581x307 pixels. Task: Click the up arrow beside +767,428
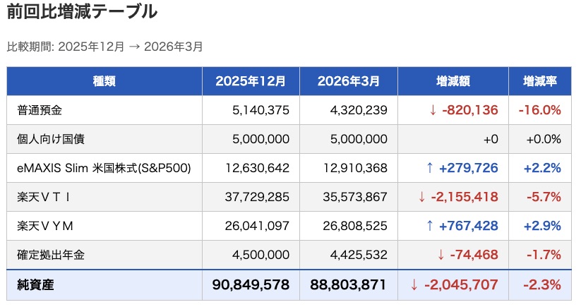coord(429,226)
